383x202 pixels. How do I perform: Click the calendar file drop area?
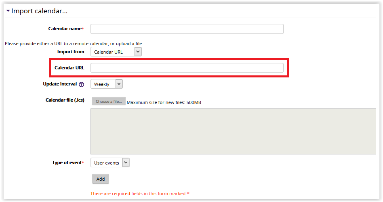tap(233, 131)
